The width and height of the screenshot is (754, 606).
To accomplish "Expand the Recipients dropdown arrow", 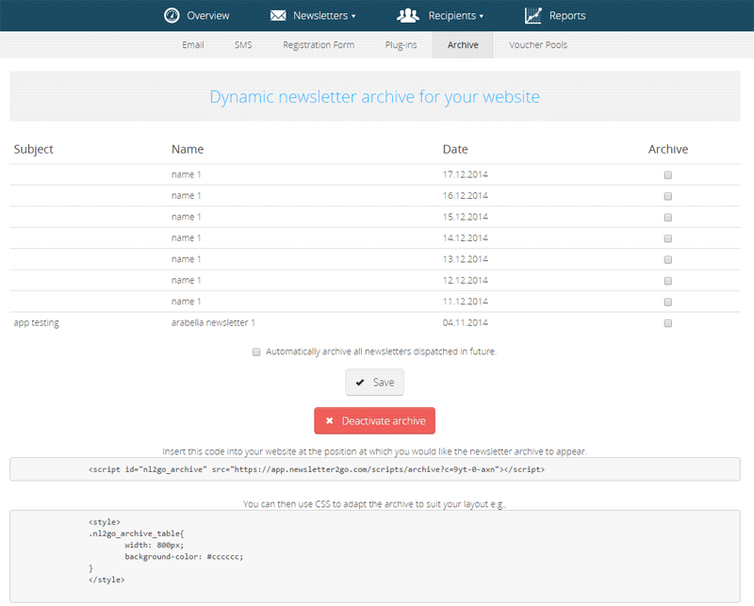I will click(x=482, y=16).
